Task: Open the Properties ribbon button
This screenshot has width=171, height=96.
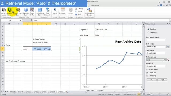Action: pyautogui.click(x=63, y=11)
